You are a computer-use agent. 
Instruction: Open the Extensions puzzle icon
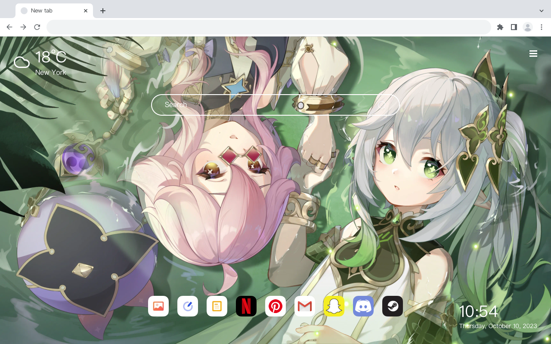pyautogui.click(x=500, y=27)
